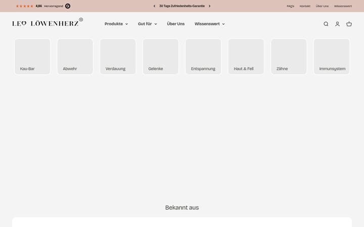Open the shopping basket icon

[349, 24]
